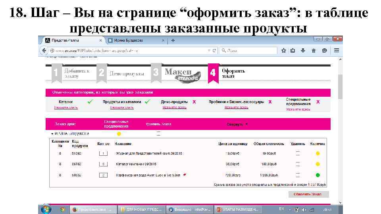The image size is (381, 214).
Task: Click the pink X next to Демо-продукты
Action: coord(194,102)
